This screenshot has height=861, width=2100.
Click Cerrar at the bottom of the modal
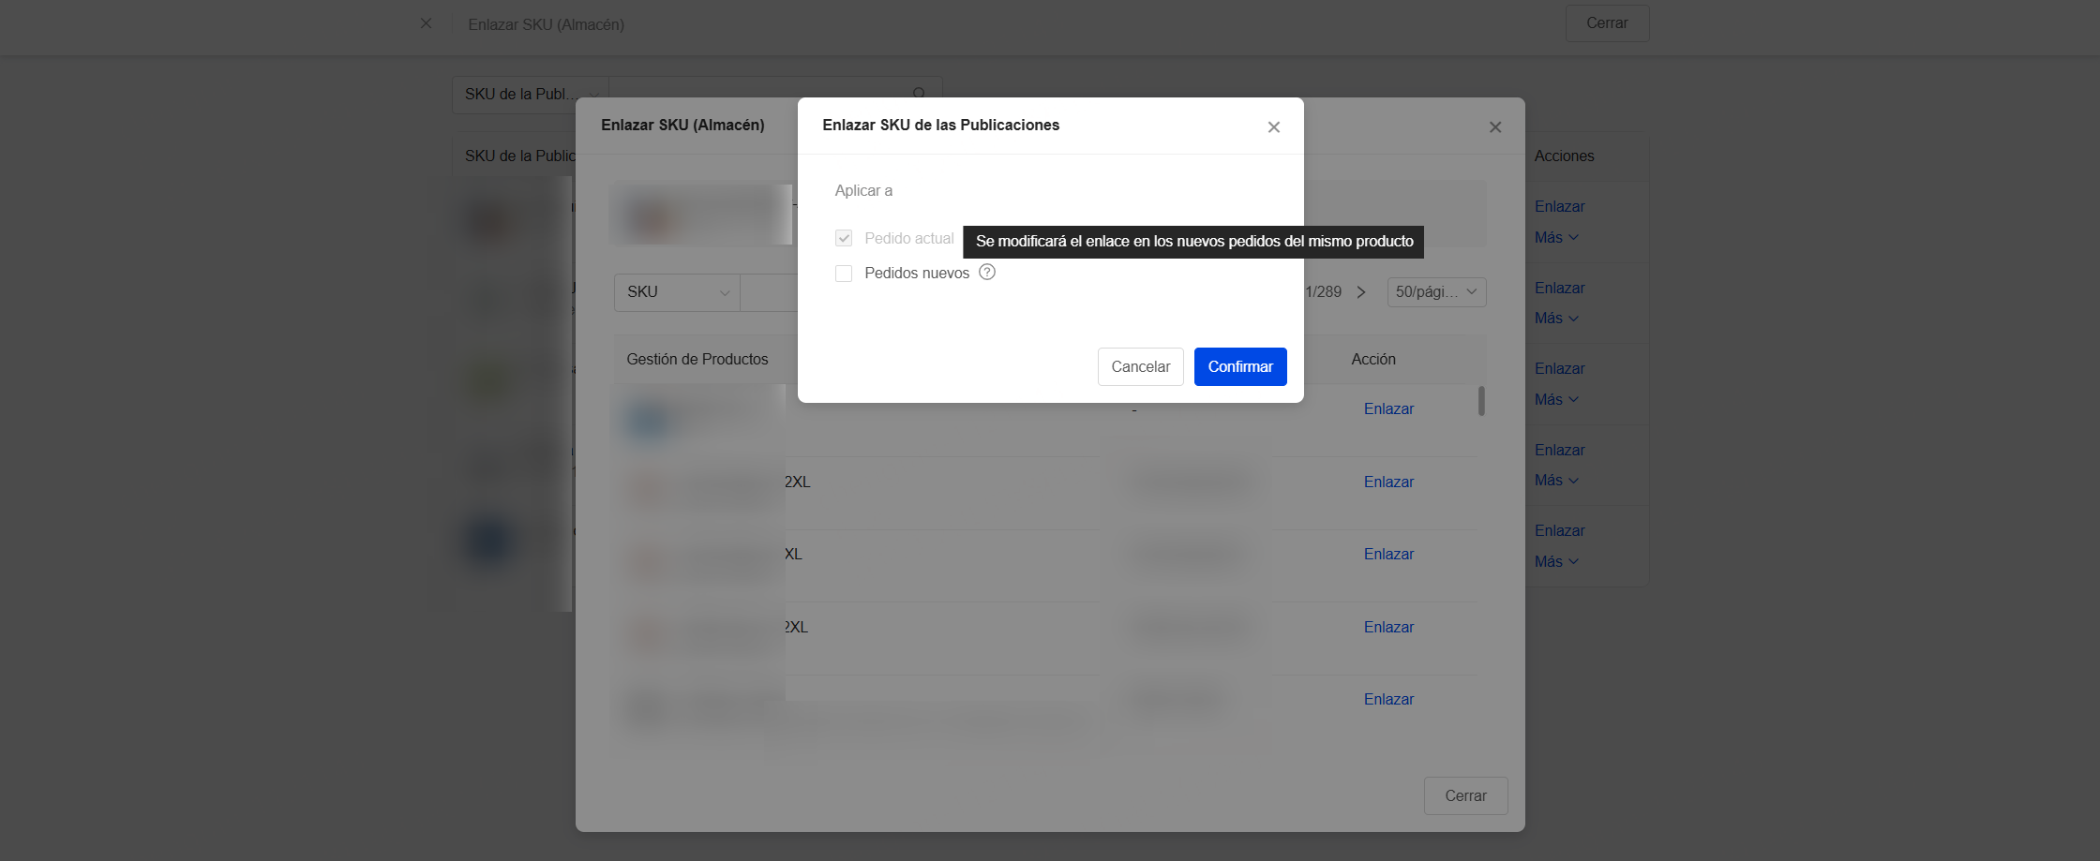tap(1465, 795)
